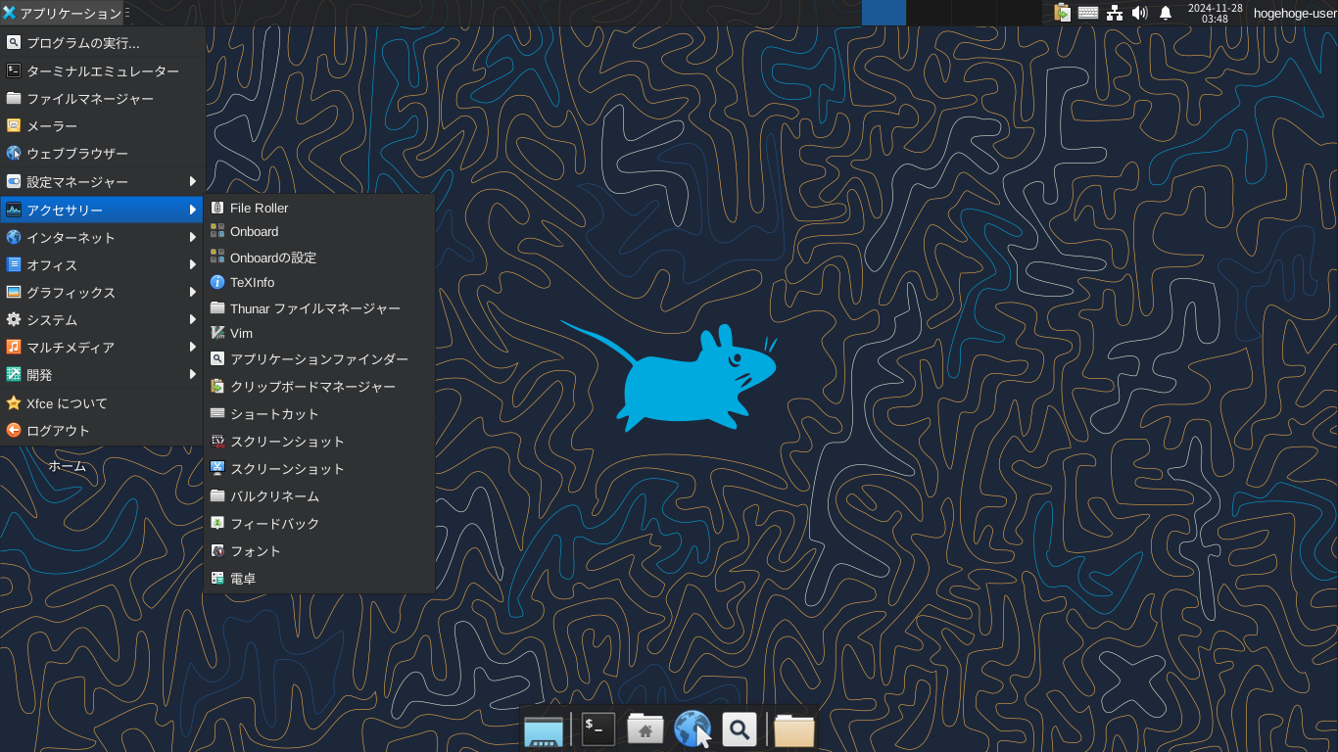Open the notification bell in the panel
Viewport: 1338px width, 752px height.
[1166, 13]
